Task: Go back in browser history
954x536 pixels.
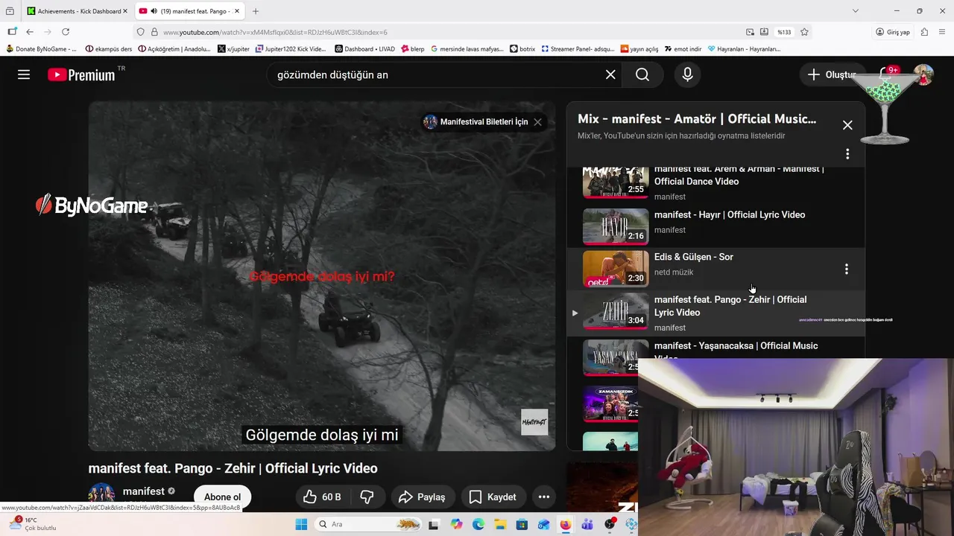Action: 30,32
